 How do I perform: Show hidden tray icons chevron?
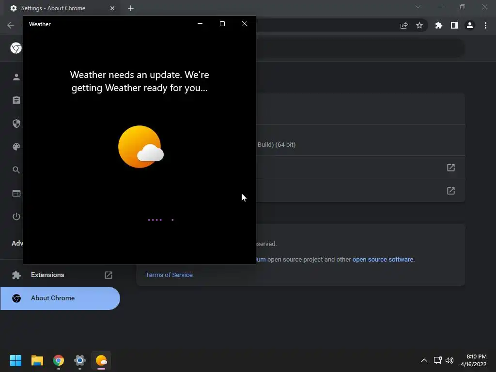tap(424, 360)
